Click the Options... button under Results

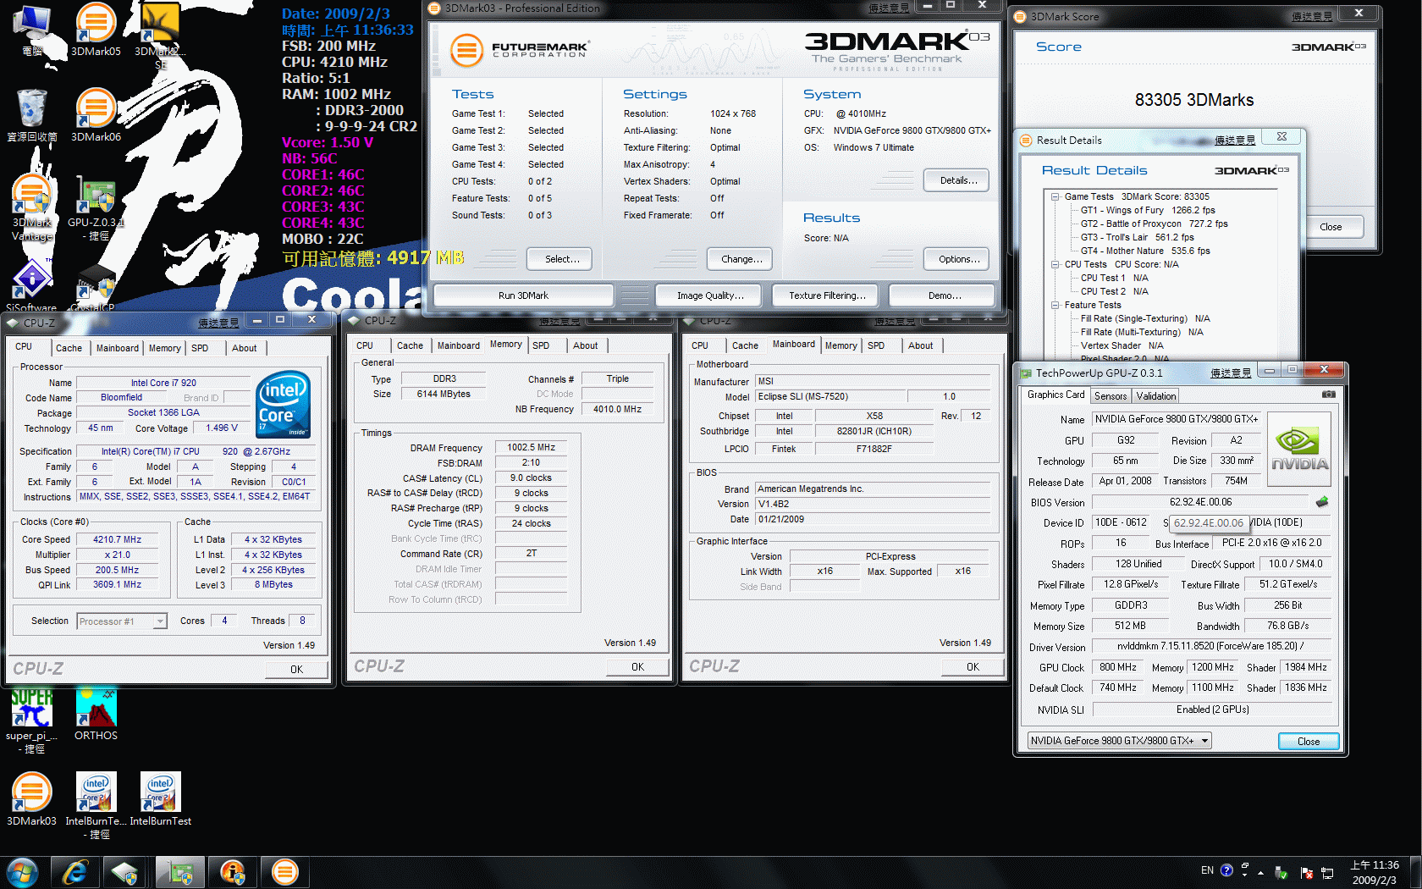pos(958,259)
